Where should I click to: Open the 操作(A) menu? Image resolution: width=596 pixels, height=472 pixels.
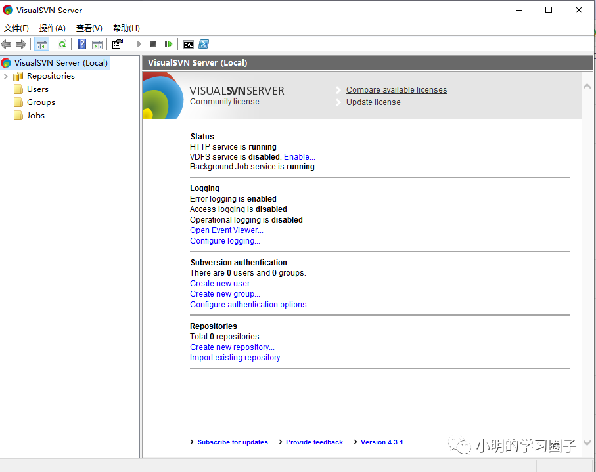[52, 28]
